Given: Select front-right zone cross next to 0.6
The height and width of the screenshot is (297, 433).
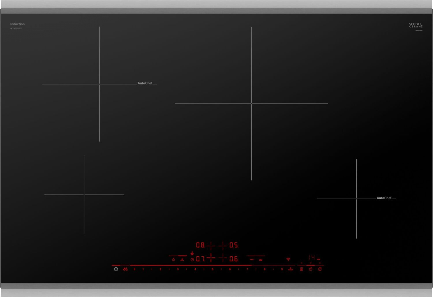Looking at the screenshot, I should coord(223,258).
